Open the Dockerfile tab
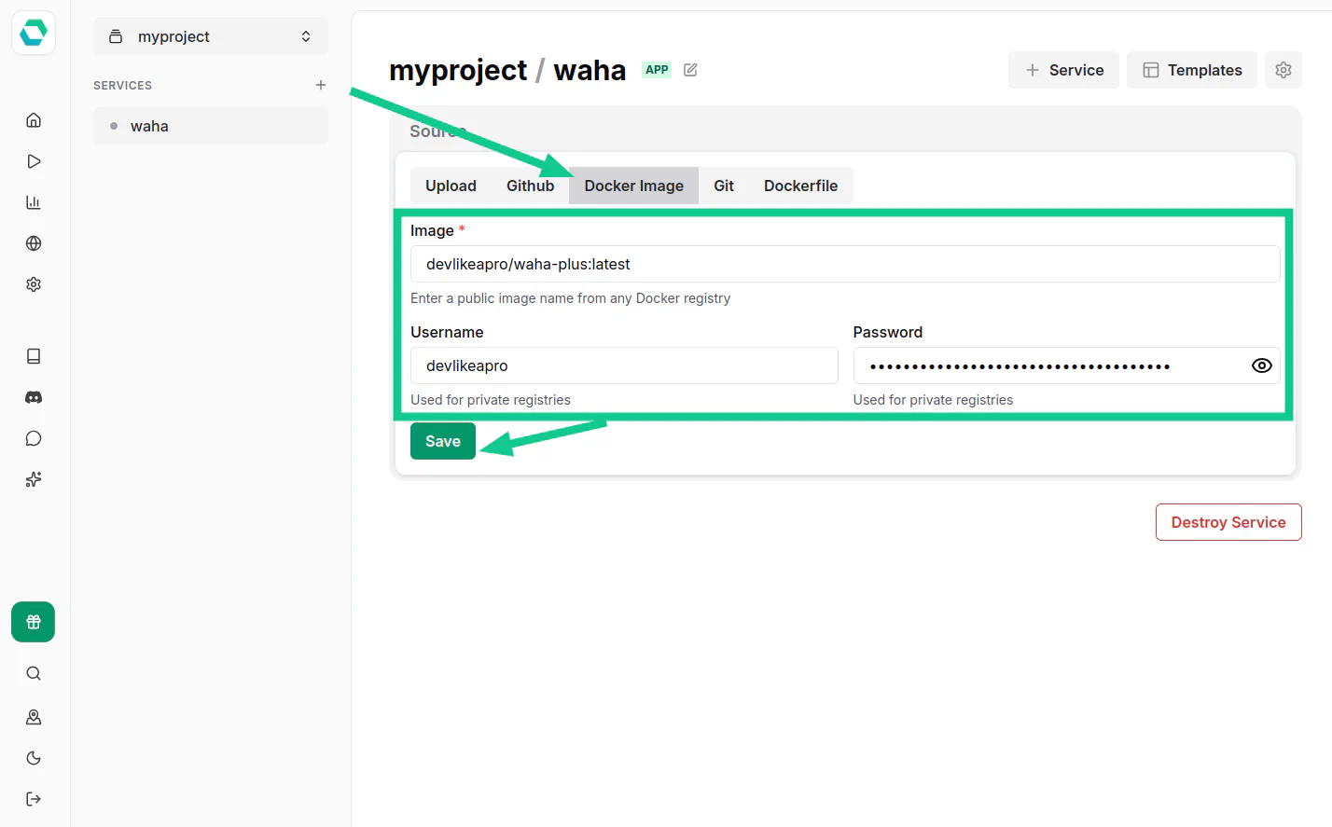Viewport: 1332px width, 827px height. pyautogui.click(x=800, y=186)
